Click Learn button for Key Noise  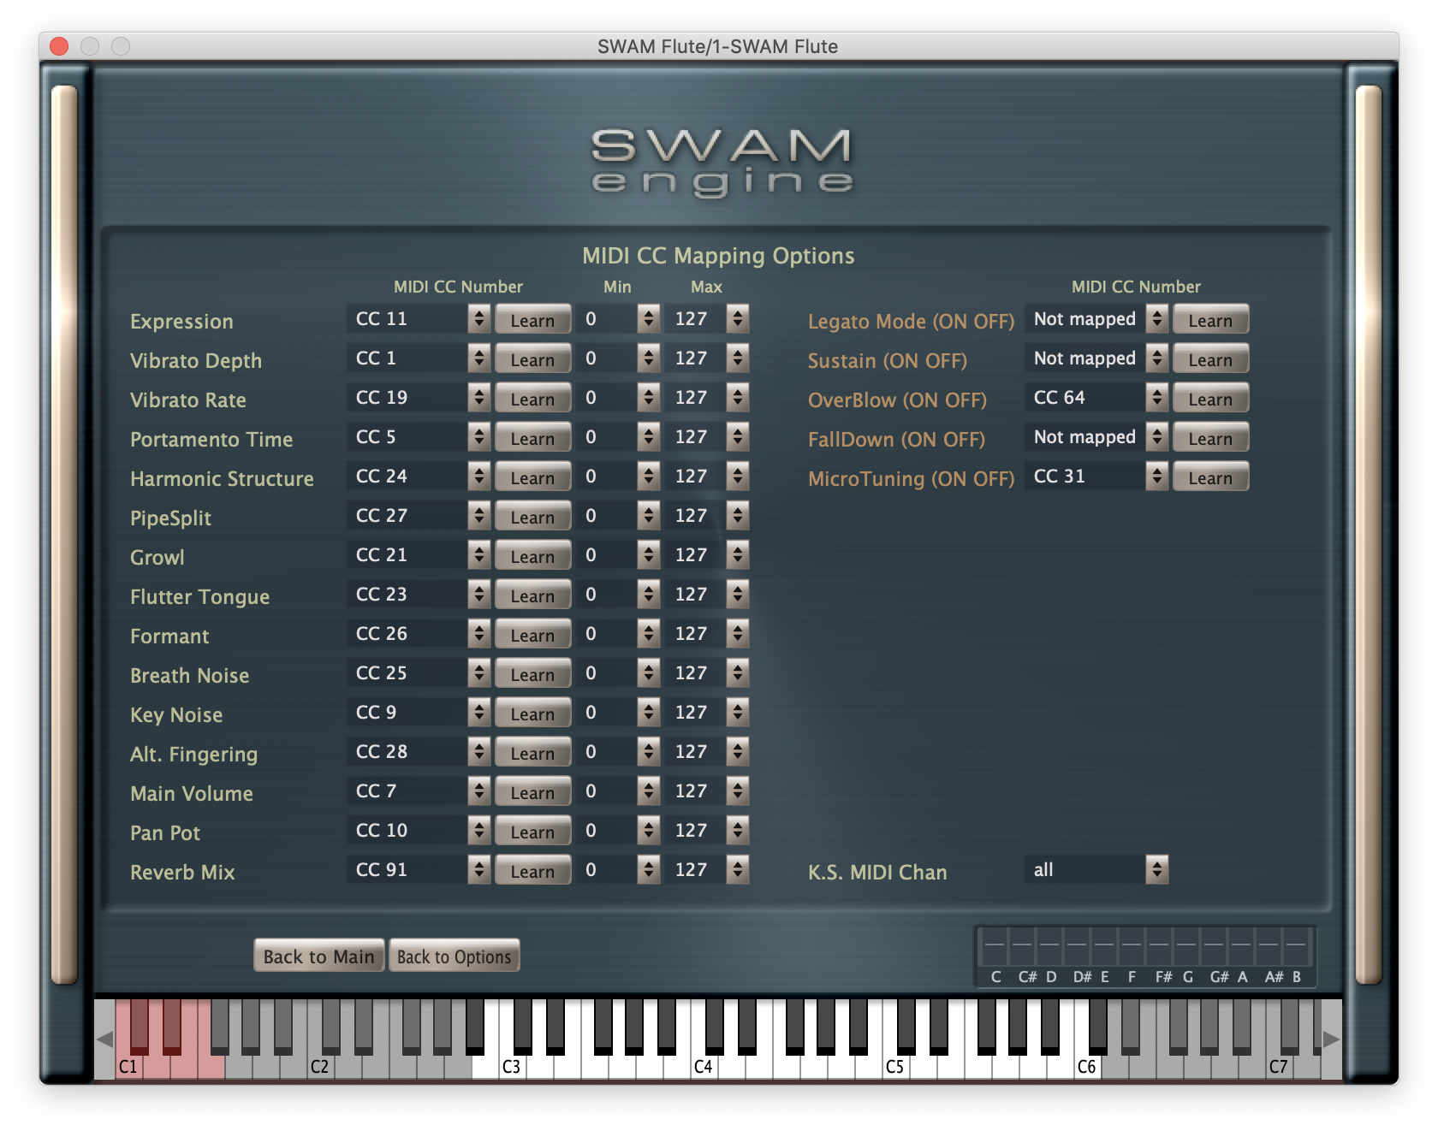532,714
